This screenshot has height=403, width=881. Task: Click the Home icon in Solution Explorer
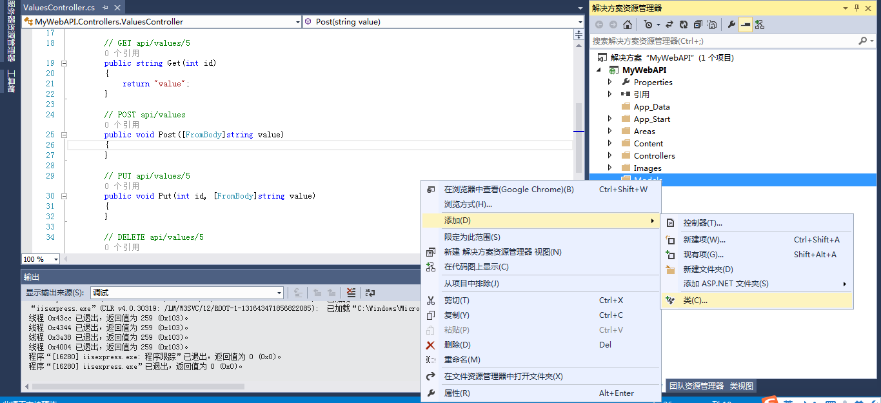[x=628, y=25]
